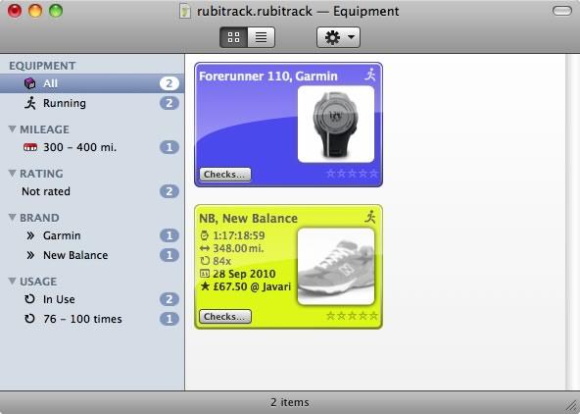Click the count badge beside Running
Image resolution: width=580 pixels, height=414 pixels.
click(x=169, y=103)
